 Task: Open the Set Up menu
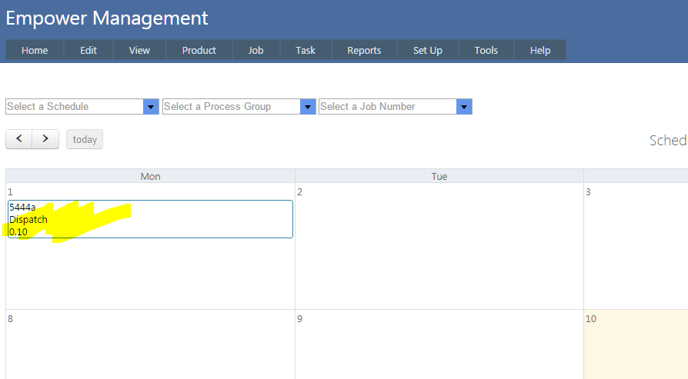point(428,51)
